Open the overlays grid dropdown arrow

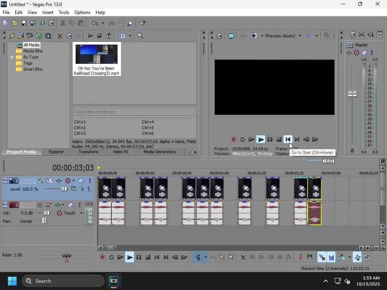(317, 36)
